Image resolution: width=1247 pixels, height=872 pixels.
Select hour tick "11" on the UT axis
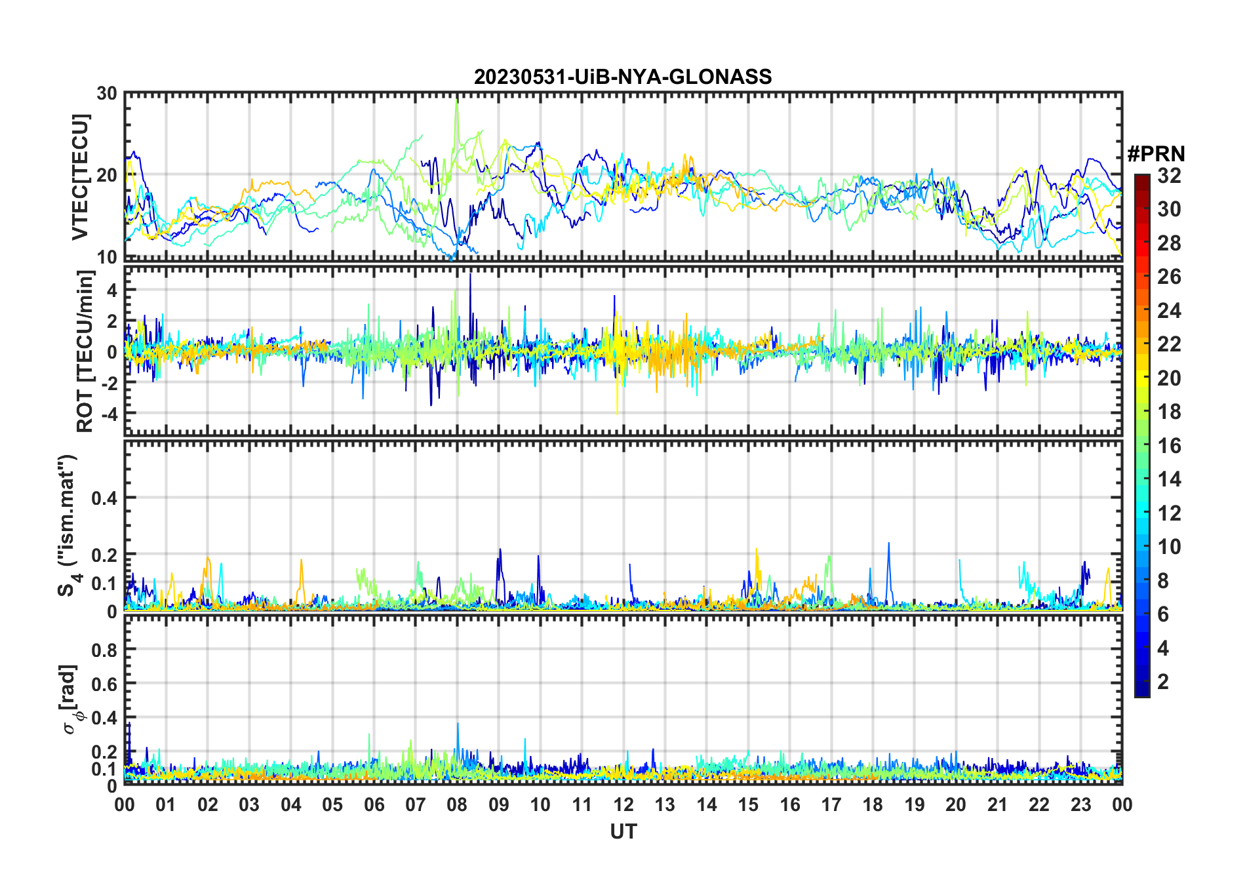[x=582, y=804]
